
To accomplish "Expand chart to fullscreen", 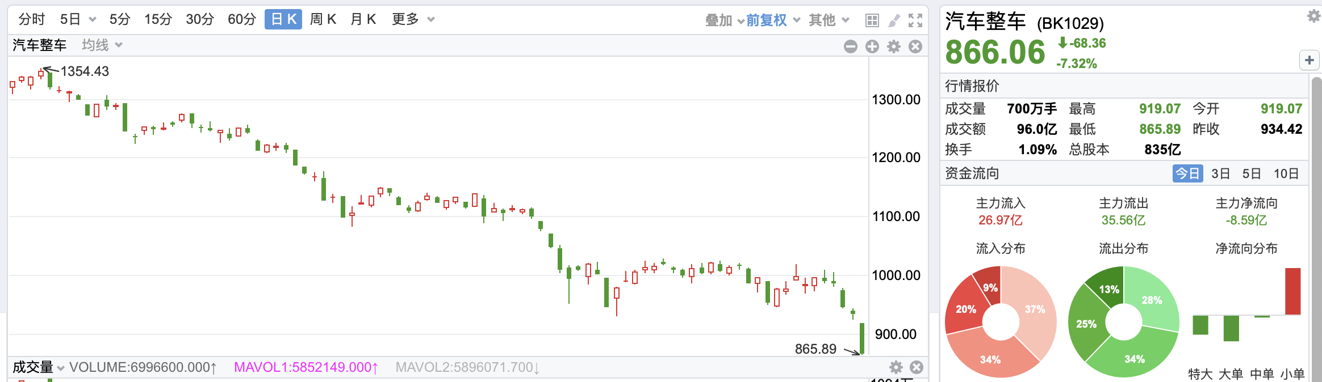I will click(915, 21).
